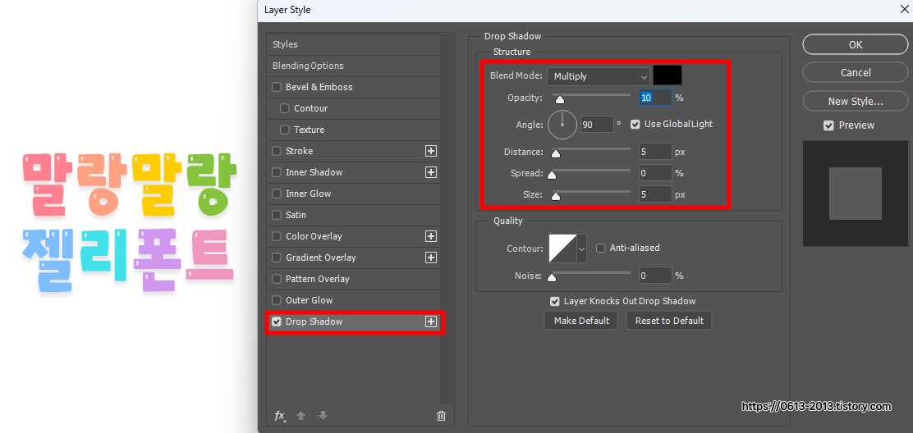Image resolution: width=913 pixels, height=433 pixels.
Task: Open Blending Options section
Action: [x=353, y=66]
